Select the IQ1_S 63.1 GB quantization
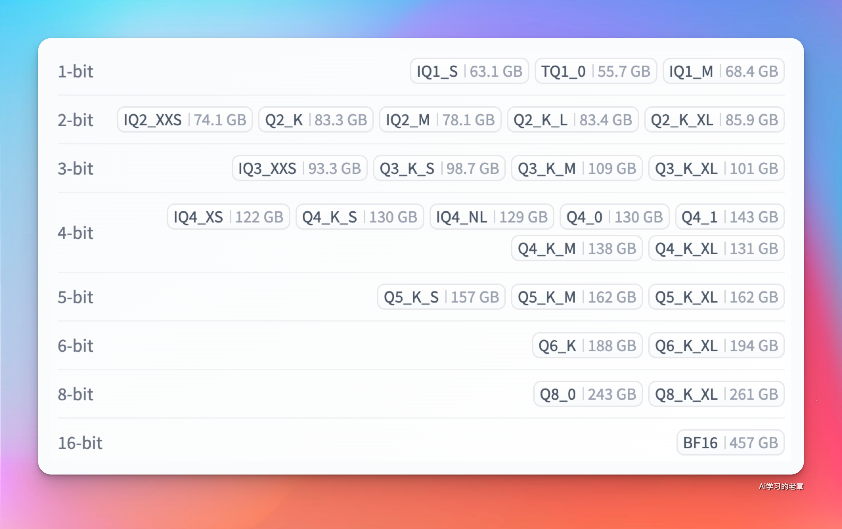842x529 pixels. tap(469, 71)
